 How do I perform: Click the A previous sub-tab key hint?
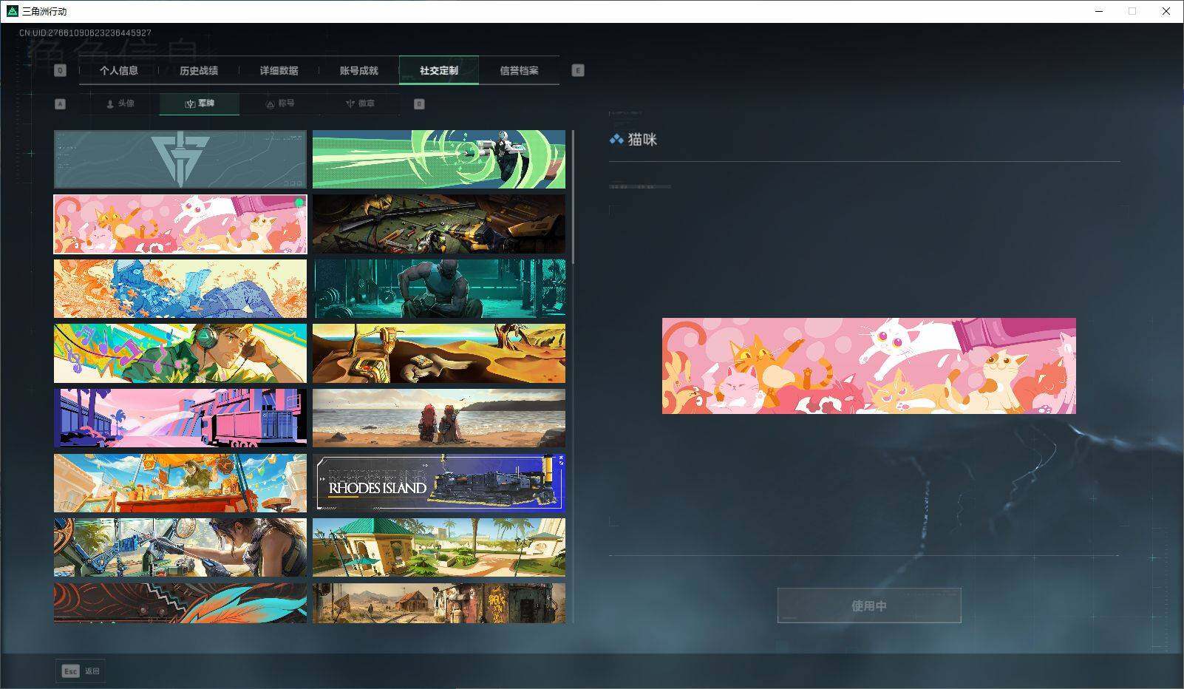pos(61,104)
